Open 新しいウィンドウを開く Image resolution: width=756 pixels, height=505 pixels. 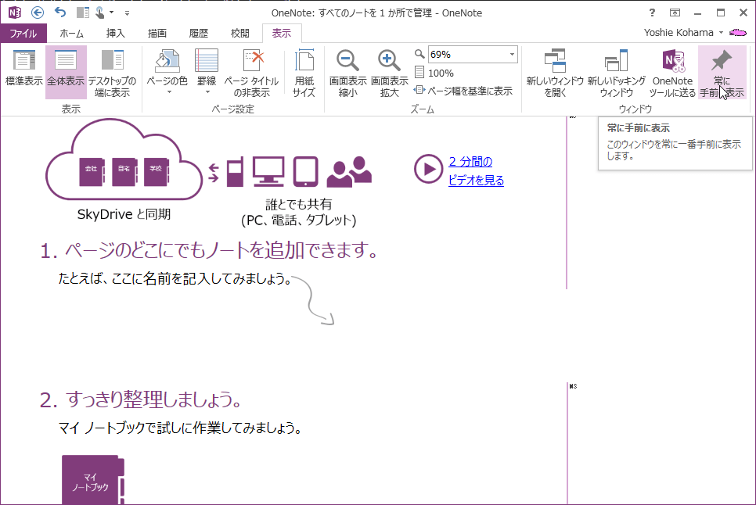click(555, 73)
